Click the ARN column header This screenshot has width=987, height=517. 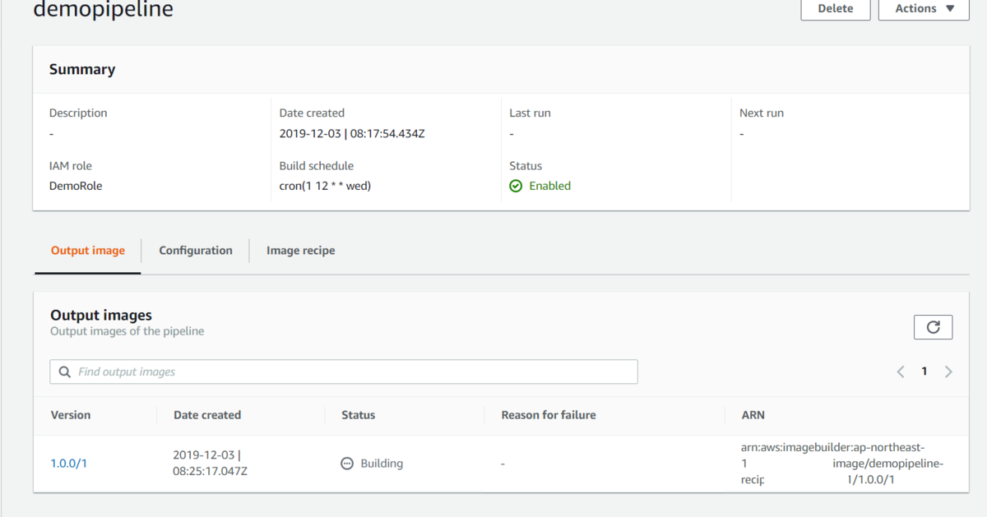tap(753, 415)
